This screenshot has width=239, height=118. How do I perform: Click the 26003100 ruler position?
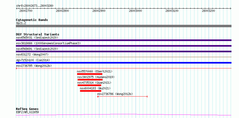[172, 11]
